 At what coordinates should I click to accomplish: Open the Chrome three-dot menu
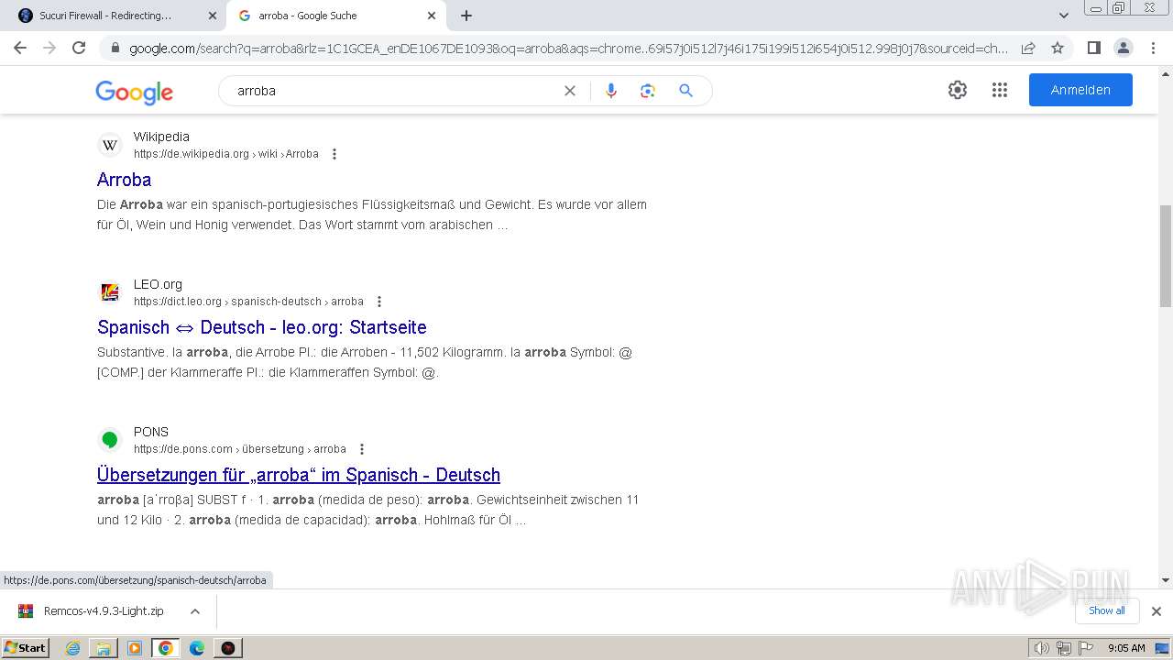pyautogui.click(x=1152, y=48)
